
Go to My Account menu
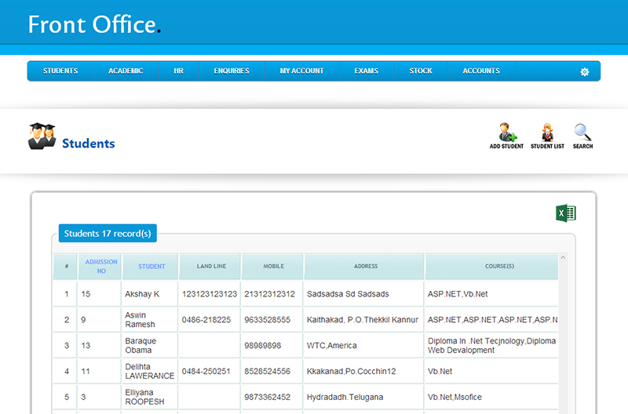[301, 71]
